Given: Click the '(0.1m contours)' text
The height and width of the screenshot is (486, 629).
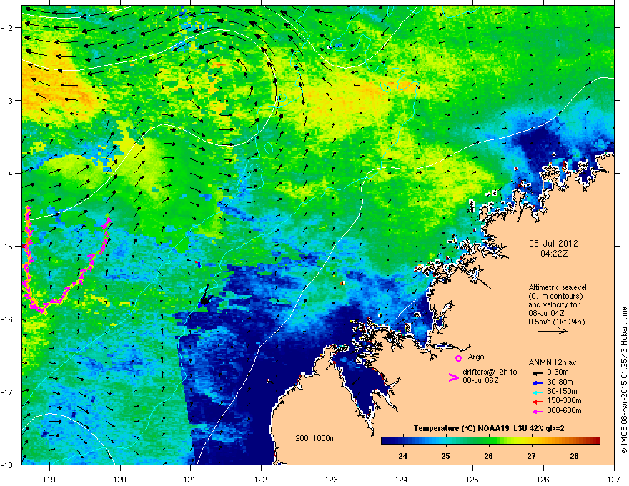Looking at the screenshot, I should pyautogui.click(x=555, y=296).
